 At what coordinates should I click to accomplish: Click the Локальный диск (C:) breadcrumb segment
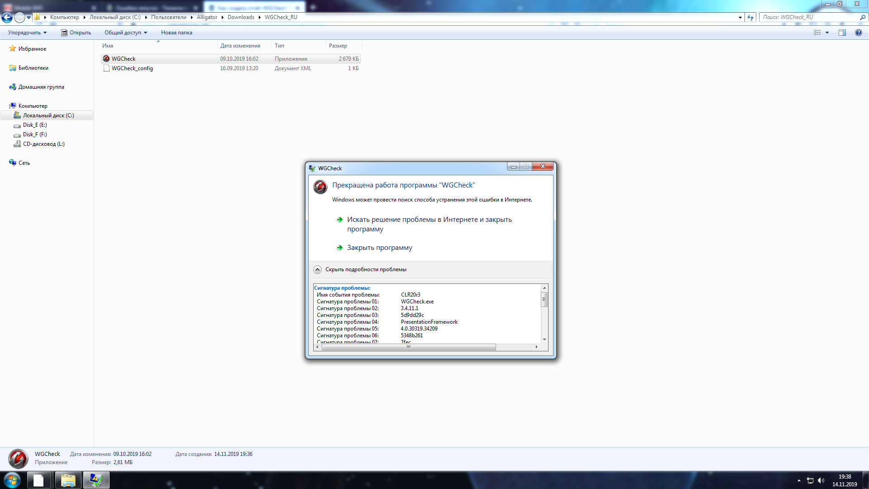click(115, 17)
